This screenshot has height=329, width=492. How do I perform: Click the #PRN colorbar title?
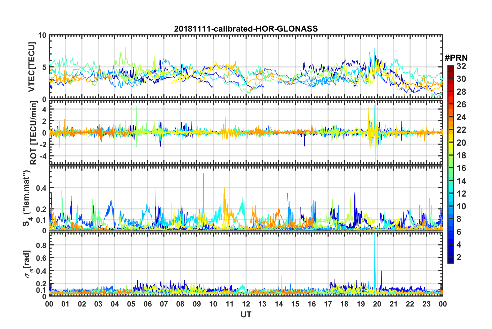coord(456,58)
